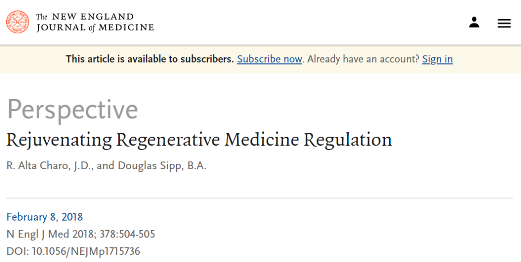Click the New England Journal of Medicine wordmark
Screen dimensions: 521x262
(95, 22)
